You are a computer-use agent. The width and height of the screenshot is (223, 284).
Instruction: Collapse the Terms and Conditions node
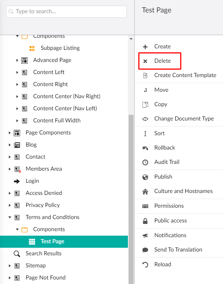[10, 218]
